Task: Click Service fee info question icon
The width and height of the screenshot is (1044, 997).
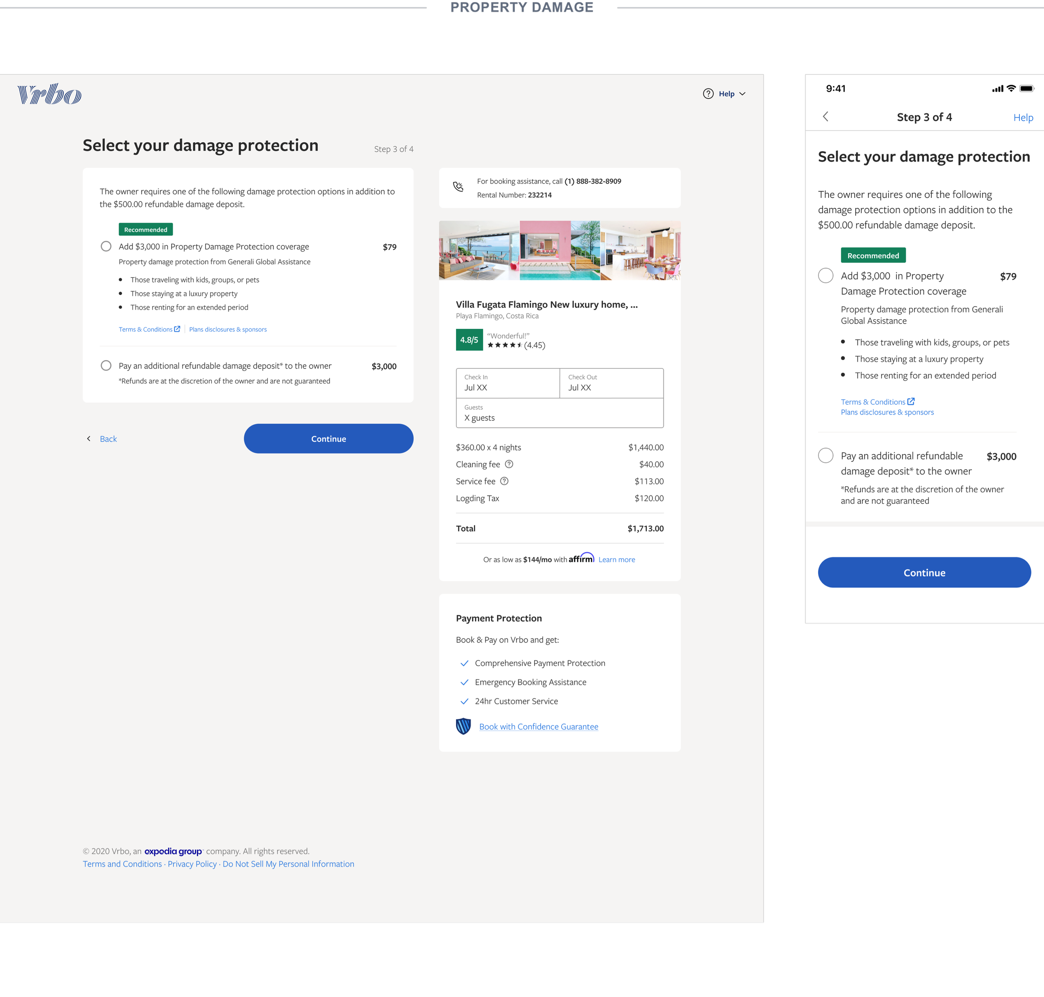Action: [504, 481]
